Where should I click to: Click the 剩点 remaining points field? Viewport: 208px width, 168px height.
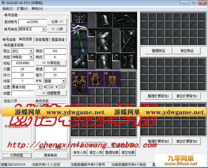(x=55, y=57)
